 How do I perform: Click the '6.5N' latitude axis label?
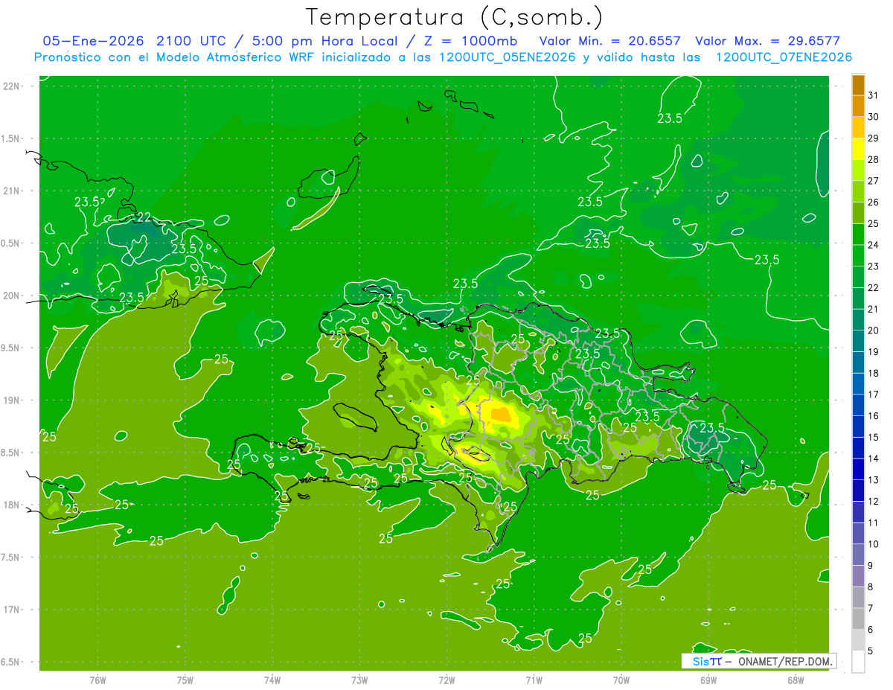tap(11, 662)
